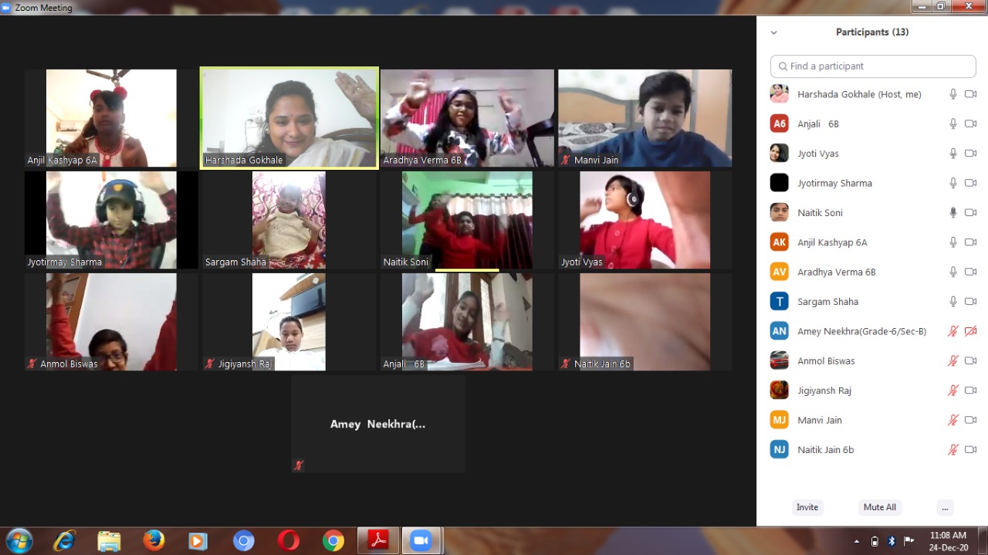The width and height of the screenshot is (988, 555).
Task: Click the Zoom app taskbar button
Action: (421, 541)
